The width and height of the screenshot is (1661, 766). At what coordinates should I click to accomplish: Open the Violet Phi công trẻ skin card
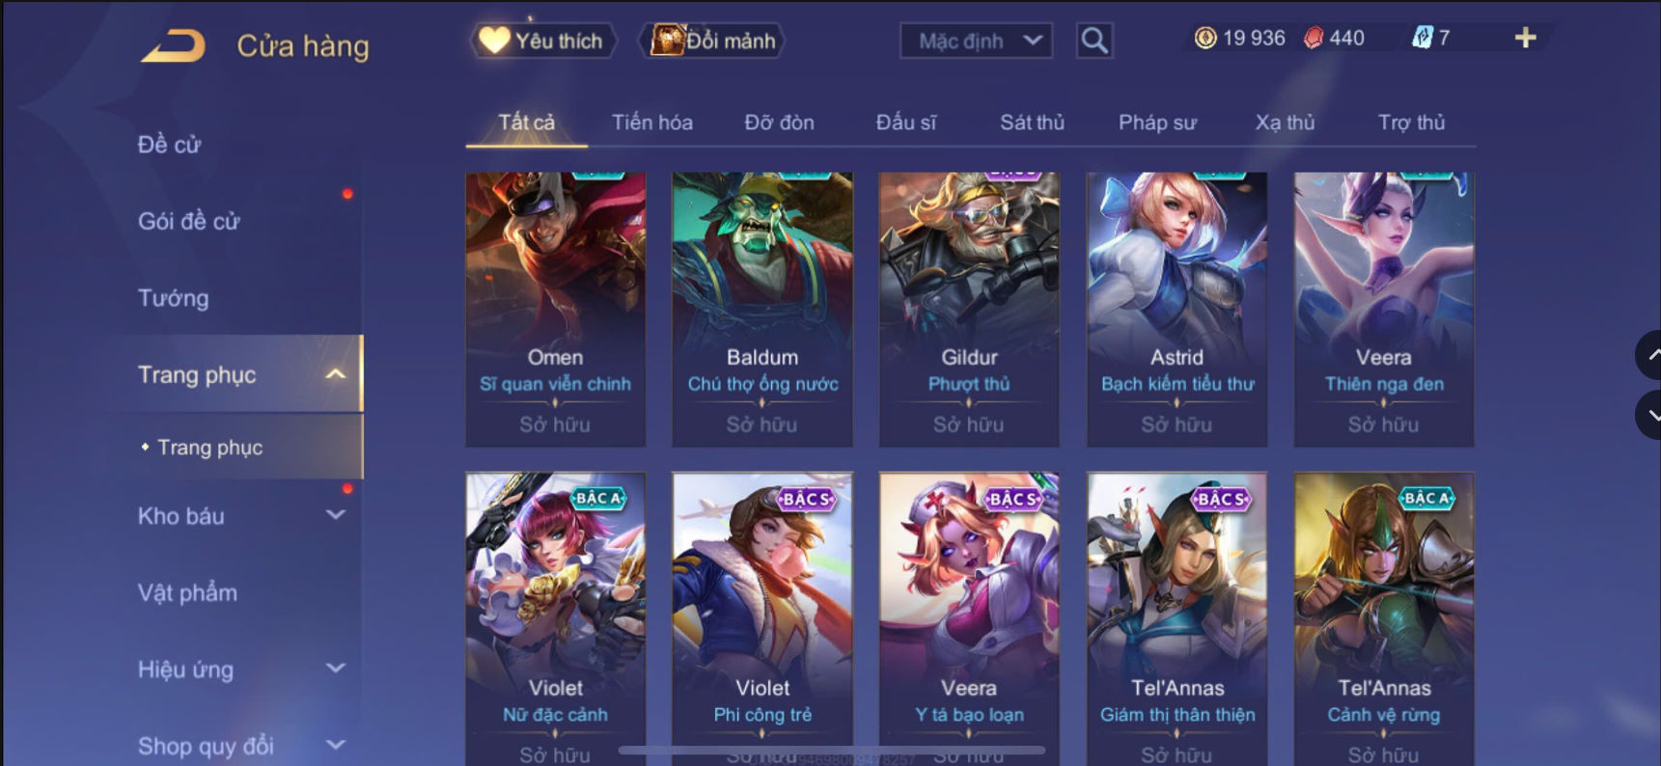pyautogui.click(x=762, y=618)
